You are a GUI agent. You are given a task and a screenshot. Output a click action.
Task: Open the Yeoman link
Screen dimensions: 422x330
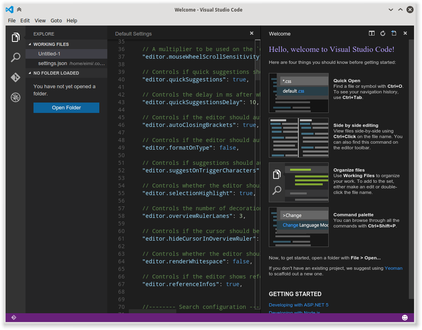[393, 268]
